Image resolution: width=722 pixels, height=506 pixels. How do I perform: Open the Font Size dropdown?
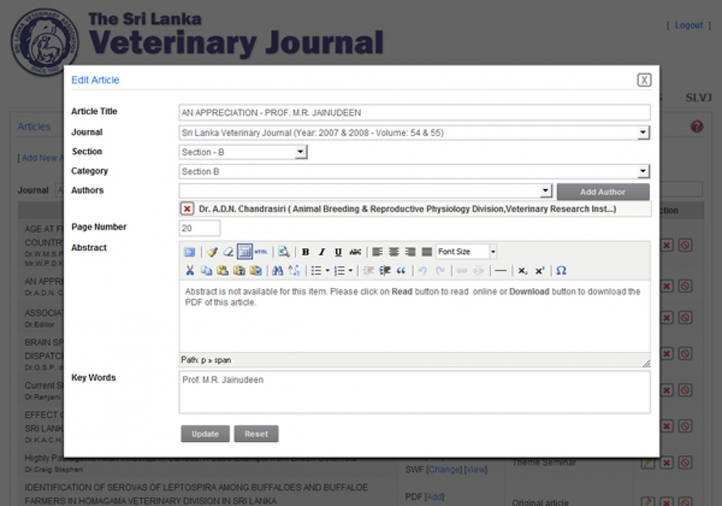[467, 251]
